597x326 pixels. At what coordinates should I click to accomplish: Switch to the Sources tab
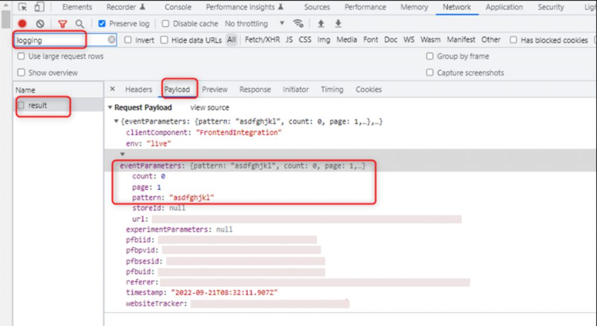point(317,7)
